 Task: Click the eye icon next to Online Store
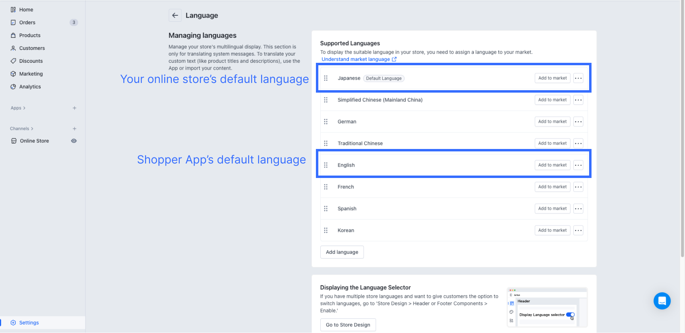74,141
